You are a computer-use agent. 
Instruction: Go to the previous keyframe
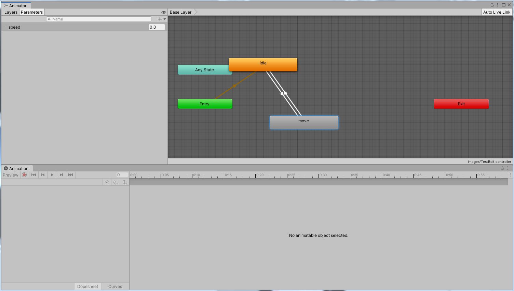click(43, 175)
